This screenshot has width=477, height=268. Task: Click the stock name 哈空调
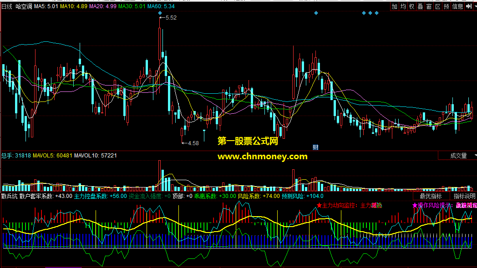(x=24, y=6)
